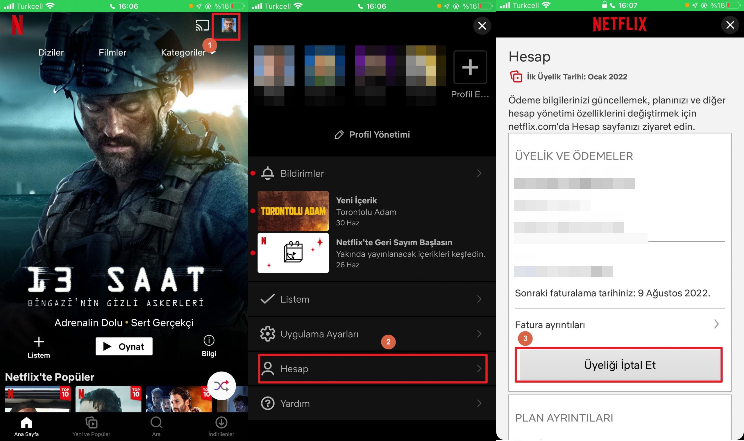Open the İndirilenler downloads tab

click(221, 427)
